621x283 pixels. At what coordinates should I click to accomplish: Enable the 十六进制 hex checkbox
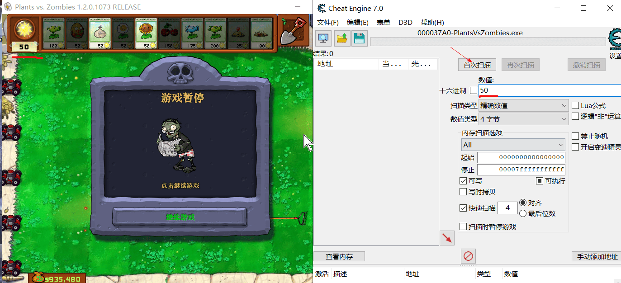[473, 90]
